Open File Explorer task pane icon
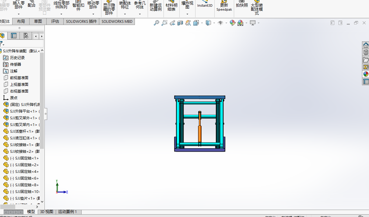The height and width of the screenshot is (217, 369). (x=366, y=60)
